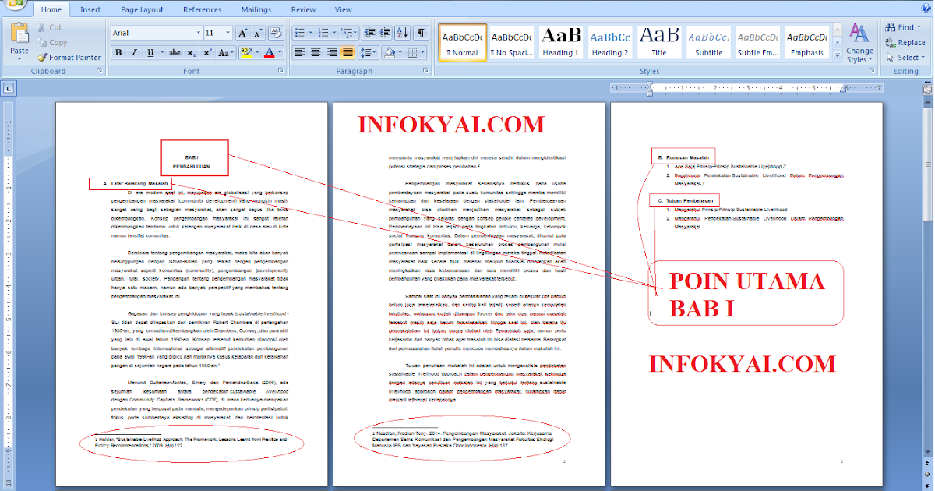Click View Ruler button above scrollbar
This screenshot has width=935, height=491.
coord(927,89)
